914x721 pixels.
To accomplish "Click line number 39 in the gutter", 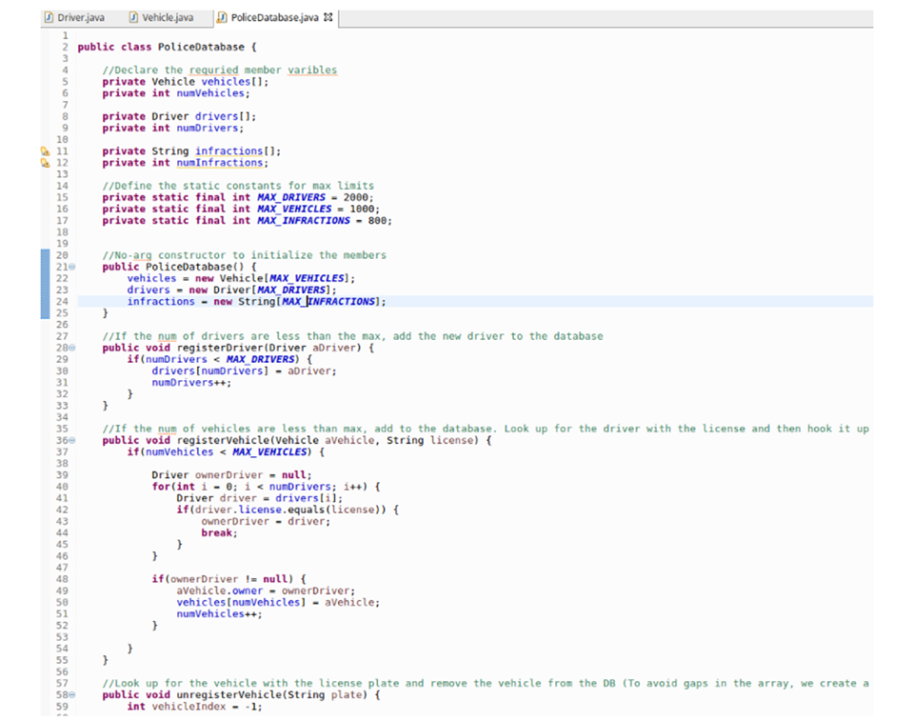I will (x=62, y=474).
